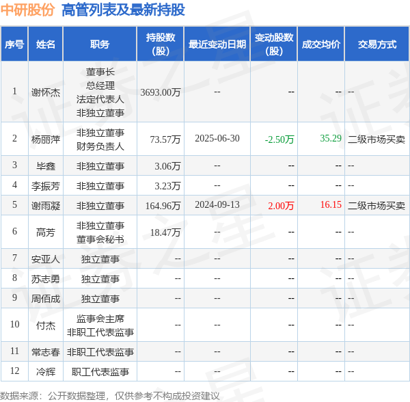Click 监事会主席 role text
This screenshot has height=402, width=410.
(x=100, y=319)
